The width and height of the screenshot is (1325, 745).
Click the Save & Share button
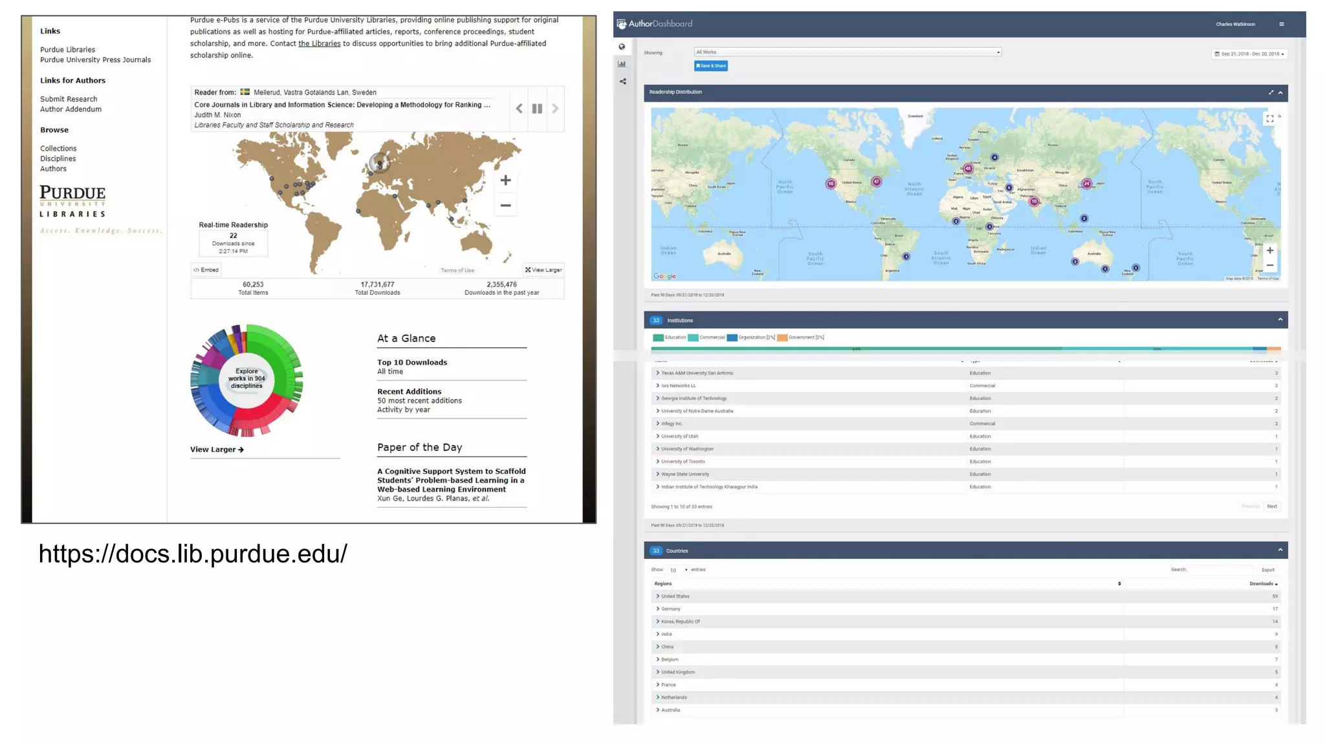tap(710, 66)
